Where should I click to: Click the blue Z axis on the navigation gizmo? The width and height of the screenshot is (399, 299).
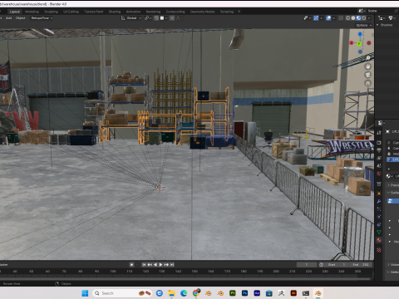[360, 34]
